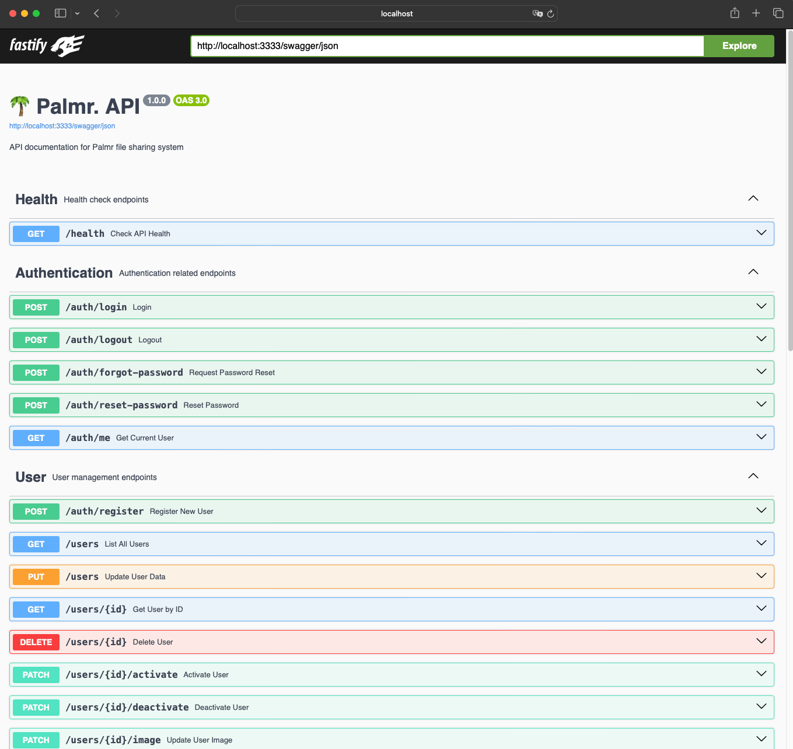The height and width of the screenshot is (749, 793).
Task: Open the User section heading
Action: (31, 477)
